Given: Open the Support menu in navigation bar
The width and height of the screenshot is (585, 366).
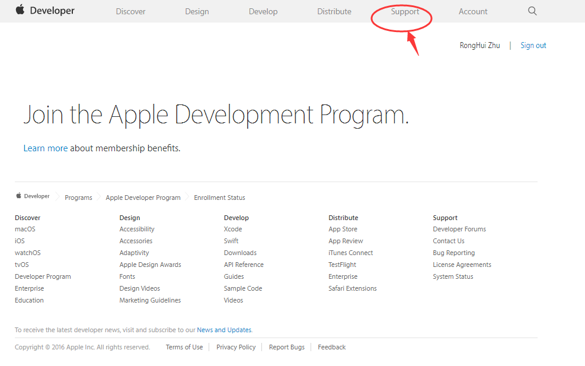Looking at the screenshot, I should (x=405, y=11).
